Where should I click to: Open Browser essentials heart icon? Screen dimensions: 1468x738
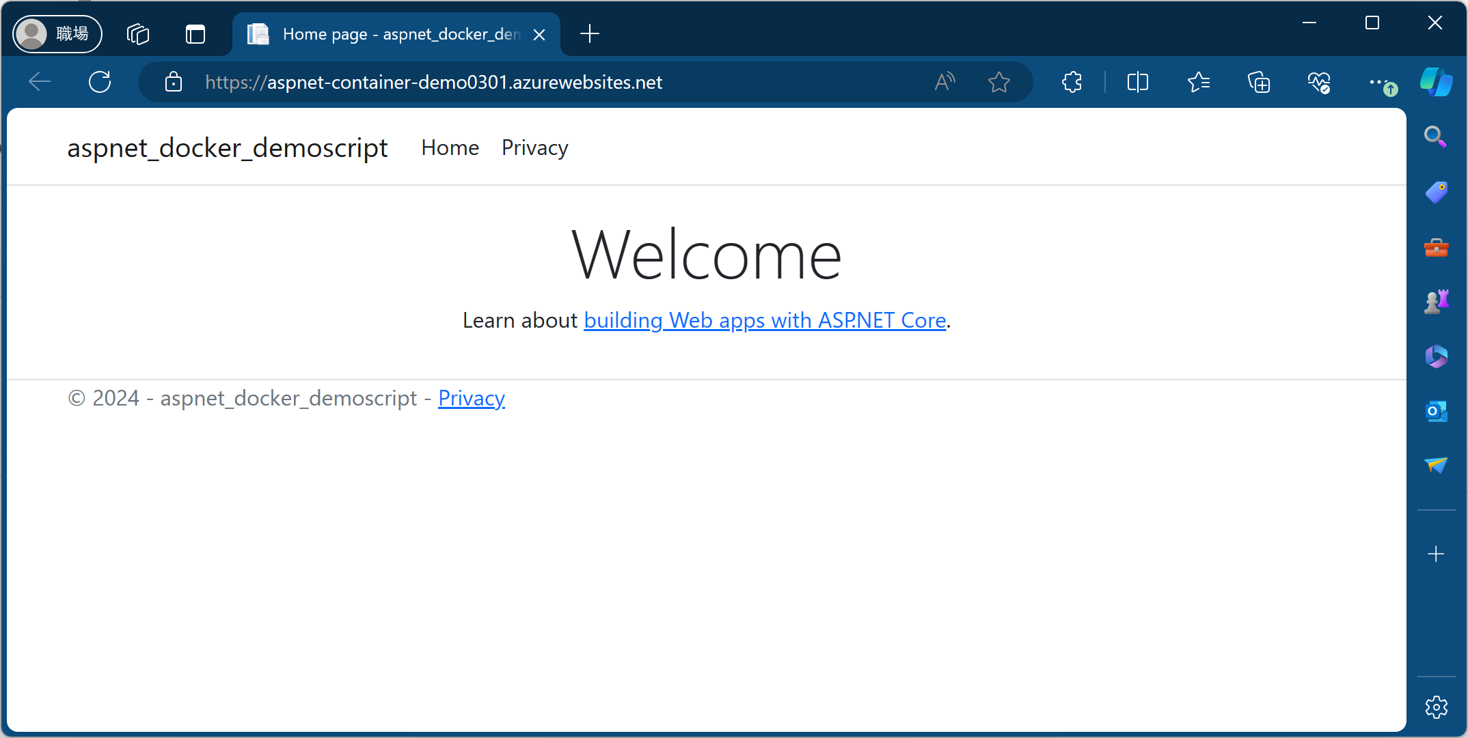click(x=1319, y=82)
